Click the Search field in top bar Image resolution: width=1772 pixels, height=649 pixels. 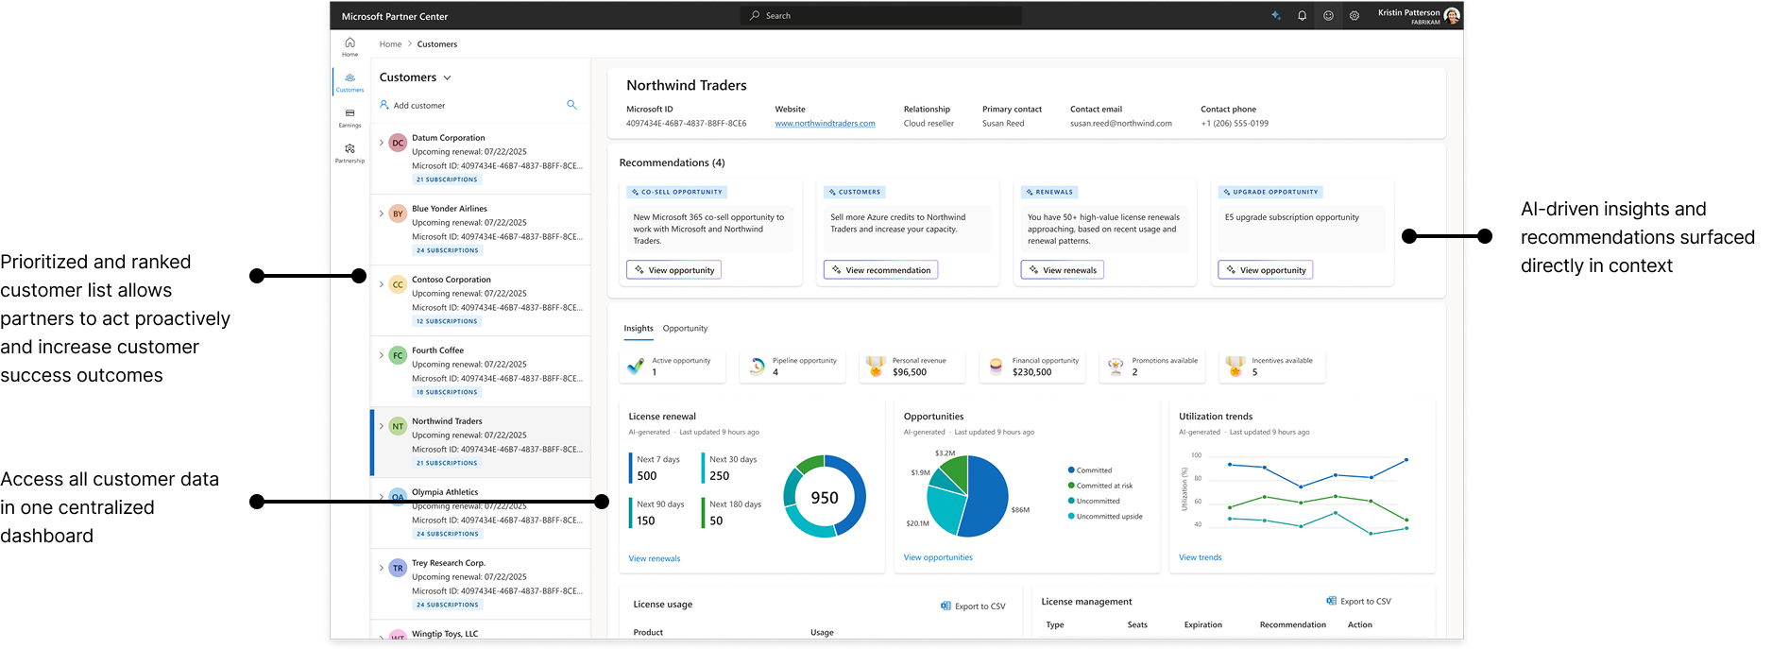pyautogui.click(x=881, y=15)
